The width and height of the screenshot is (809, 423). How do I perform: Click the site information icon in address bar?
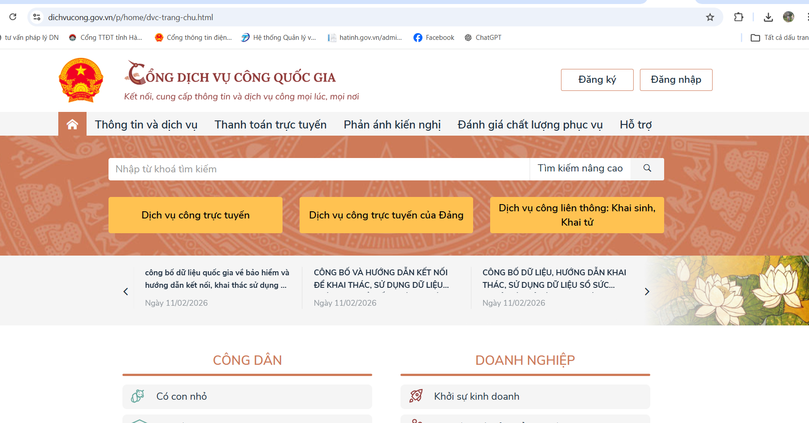[37, 17]
